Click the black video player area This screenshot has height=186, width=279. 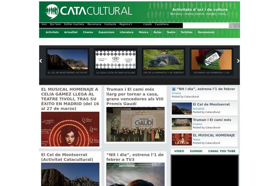pos(205,171)
